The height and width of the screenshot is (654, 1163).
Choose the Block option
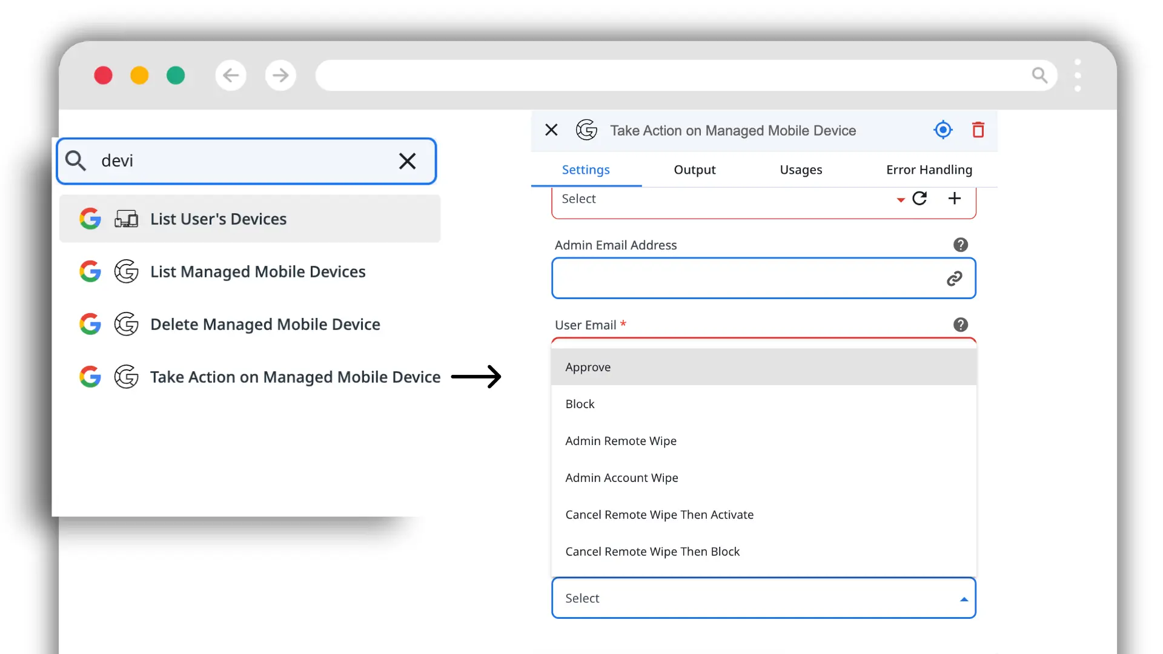[x=764, y=404]
